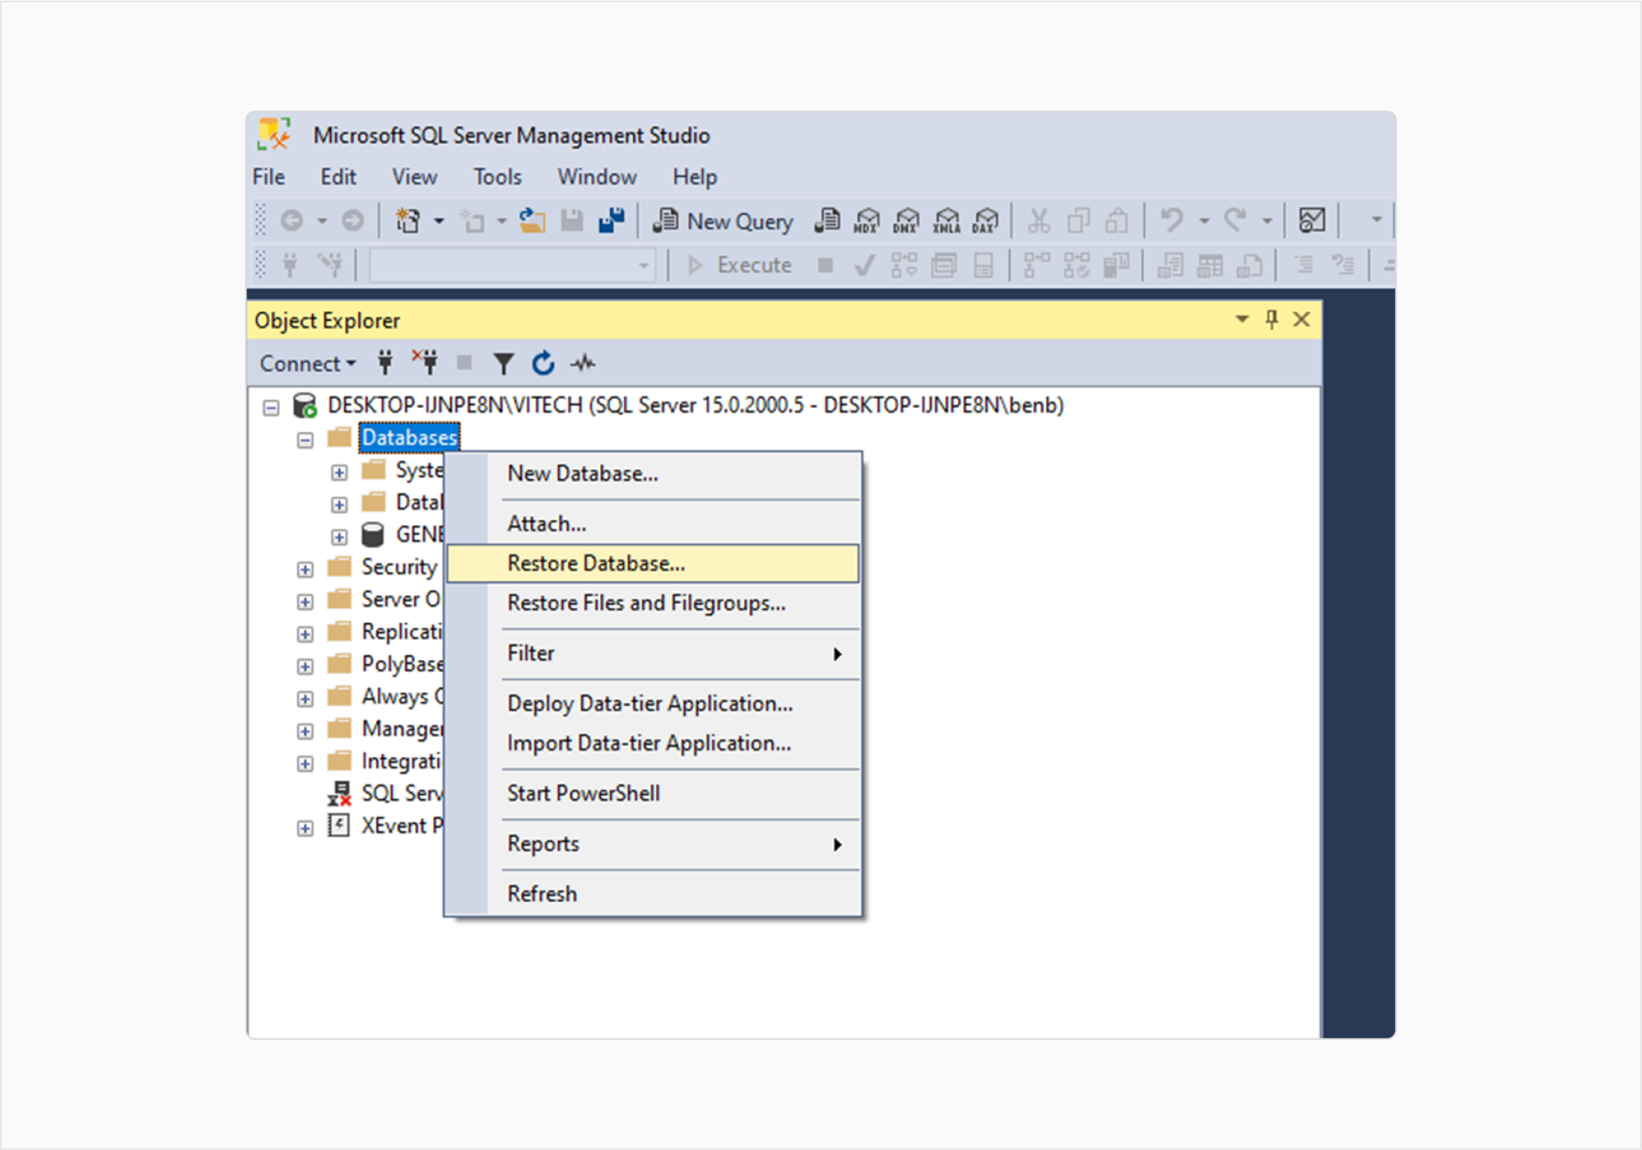Click the Object Explorer filter funnel icon
The width and height of the screenshot is (1642, 1150).
pyautogui.click(x=503, y=364)
